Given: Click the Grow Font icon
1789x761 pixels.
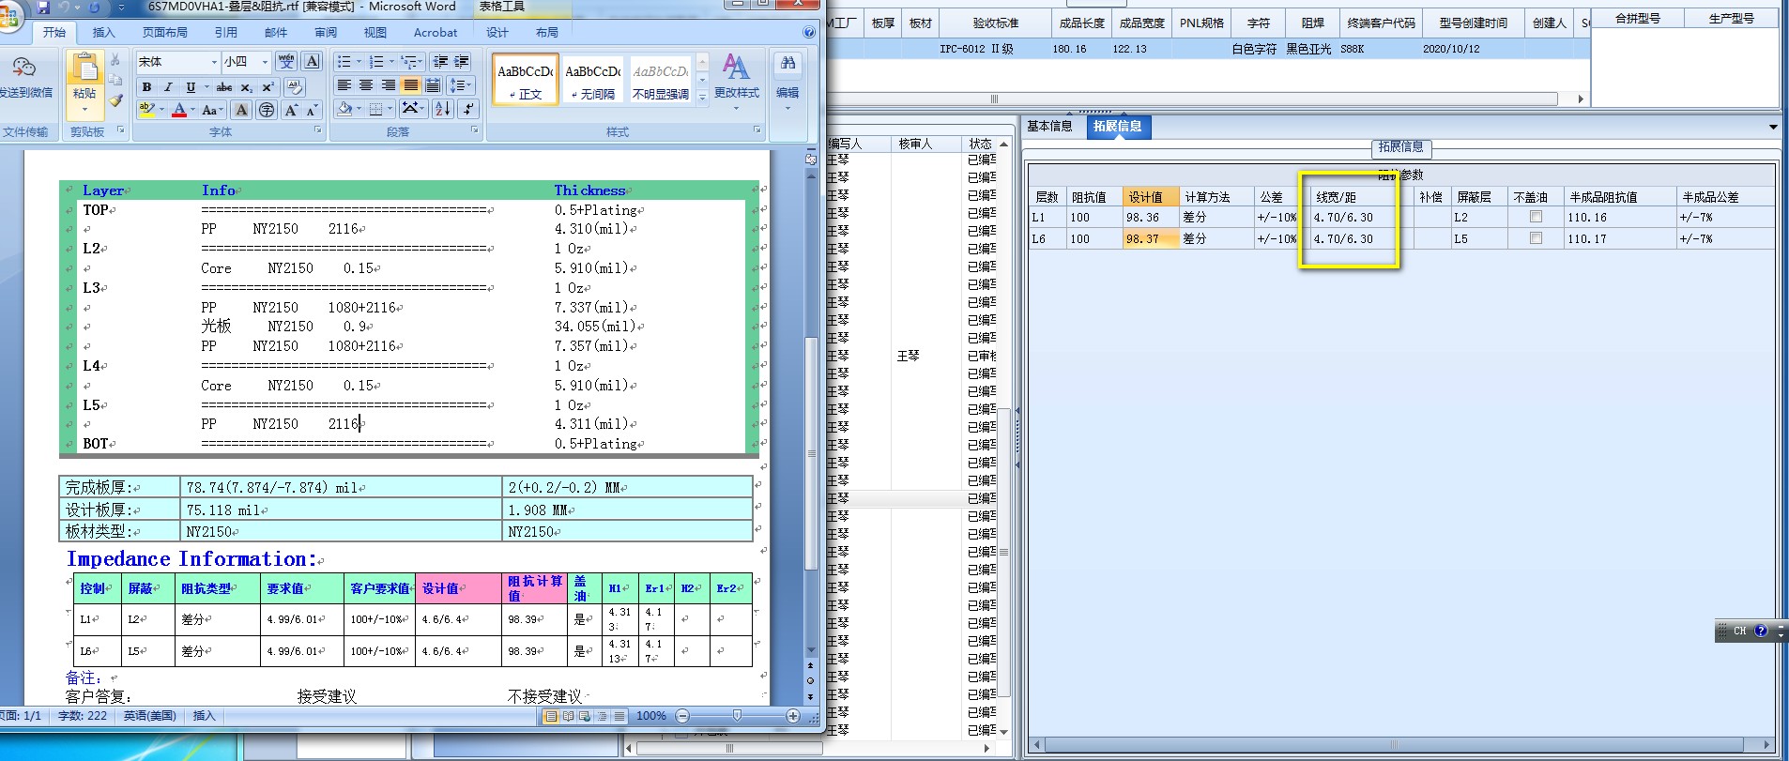Looking at the screenshot, I should pyautogui.click(x=291, y=110).
